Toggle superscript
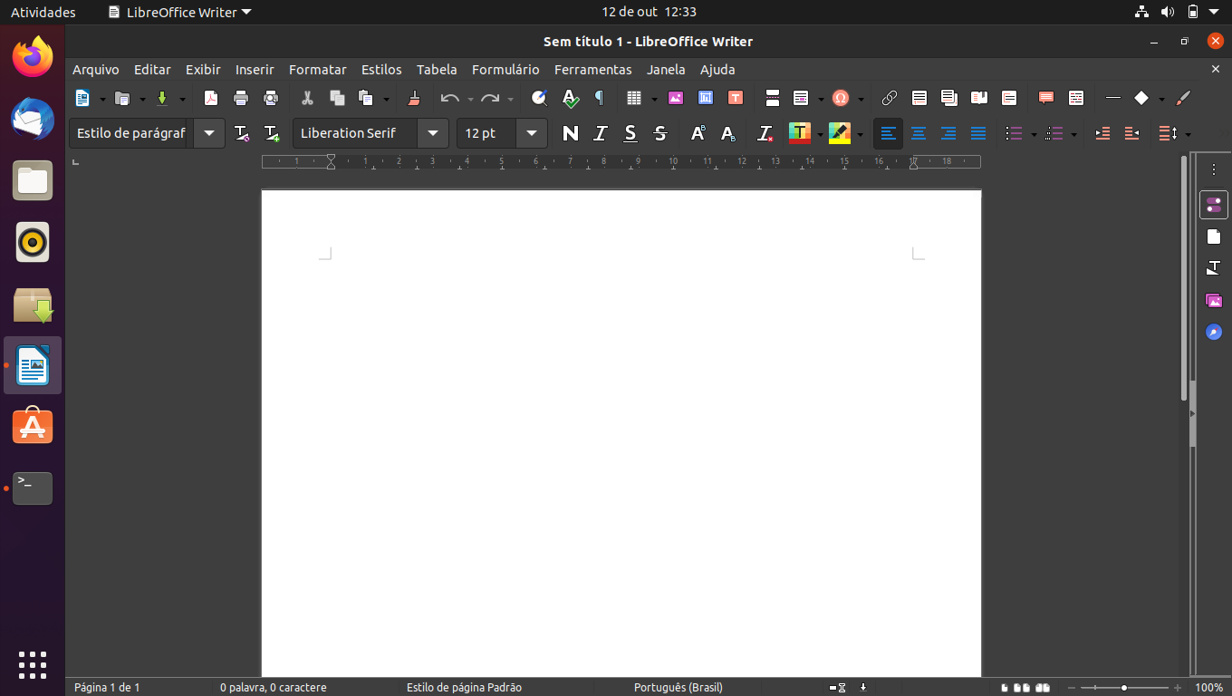 pos(698,133)
